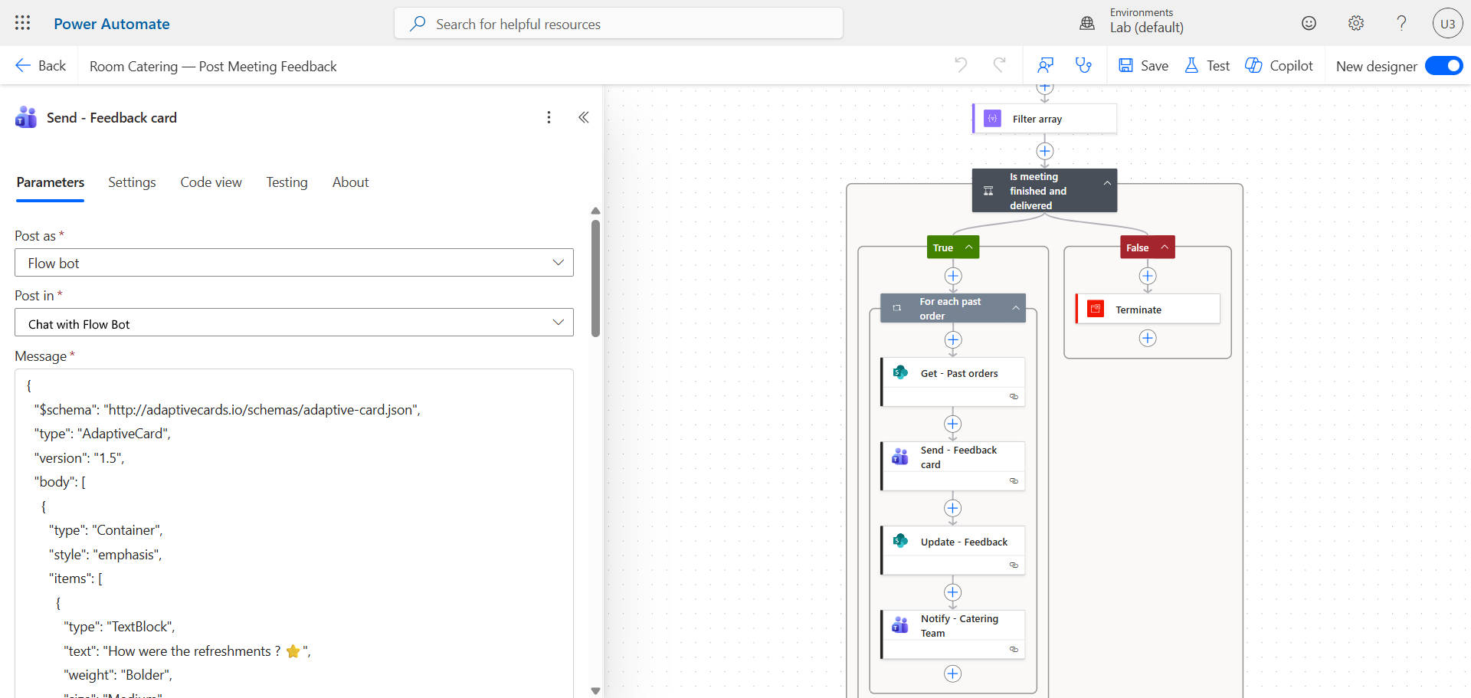Screen dimensions: 1471x698
Task: Select the Send - Feedback card node
Action: [x=953, y=466]
